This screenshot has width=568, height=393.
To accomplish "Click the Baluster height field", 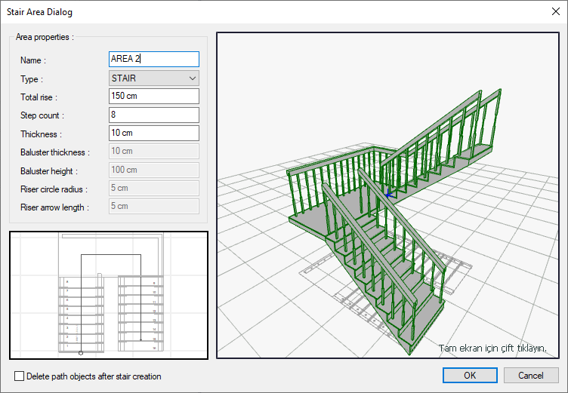I will (x=154, y=170).
